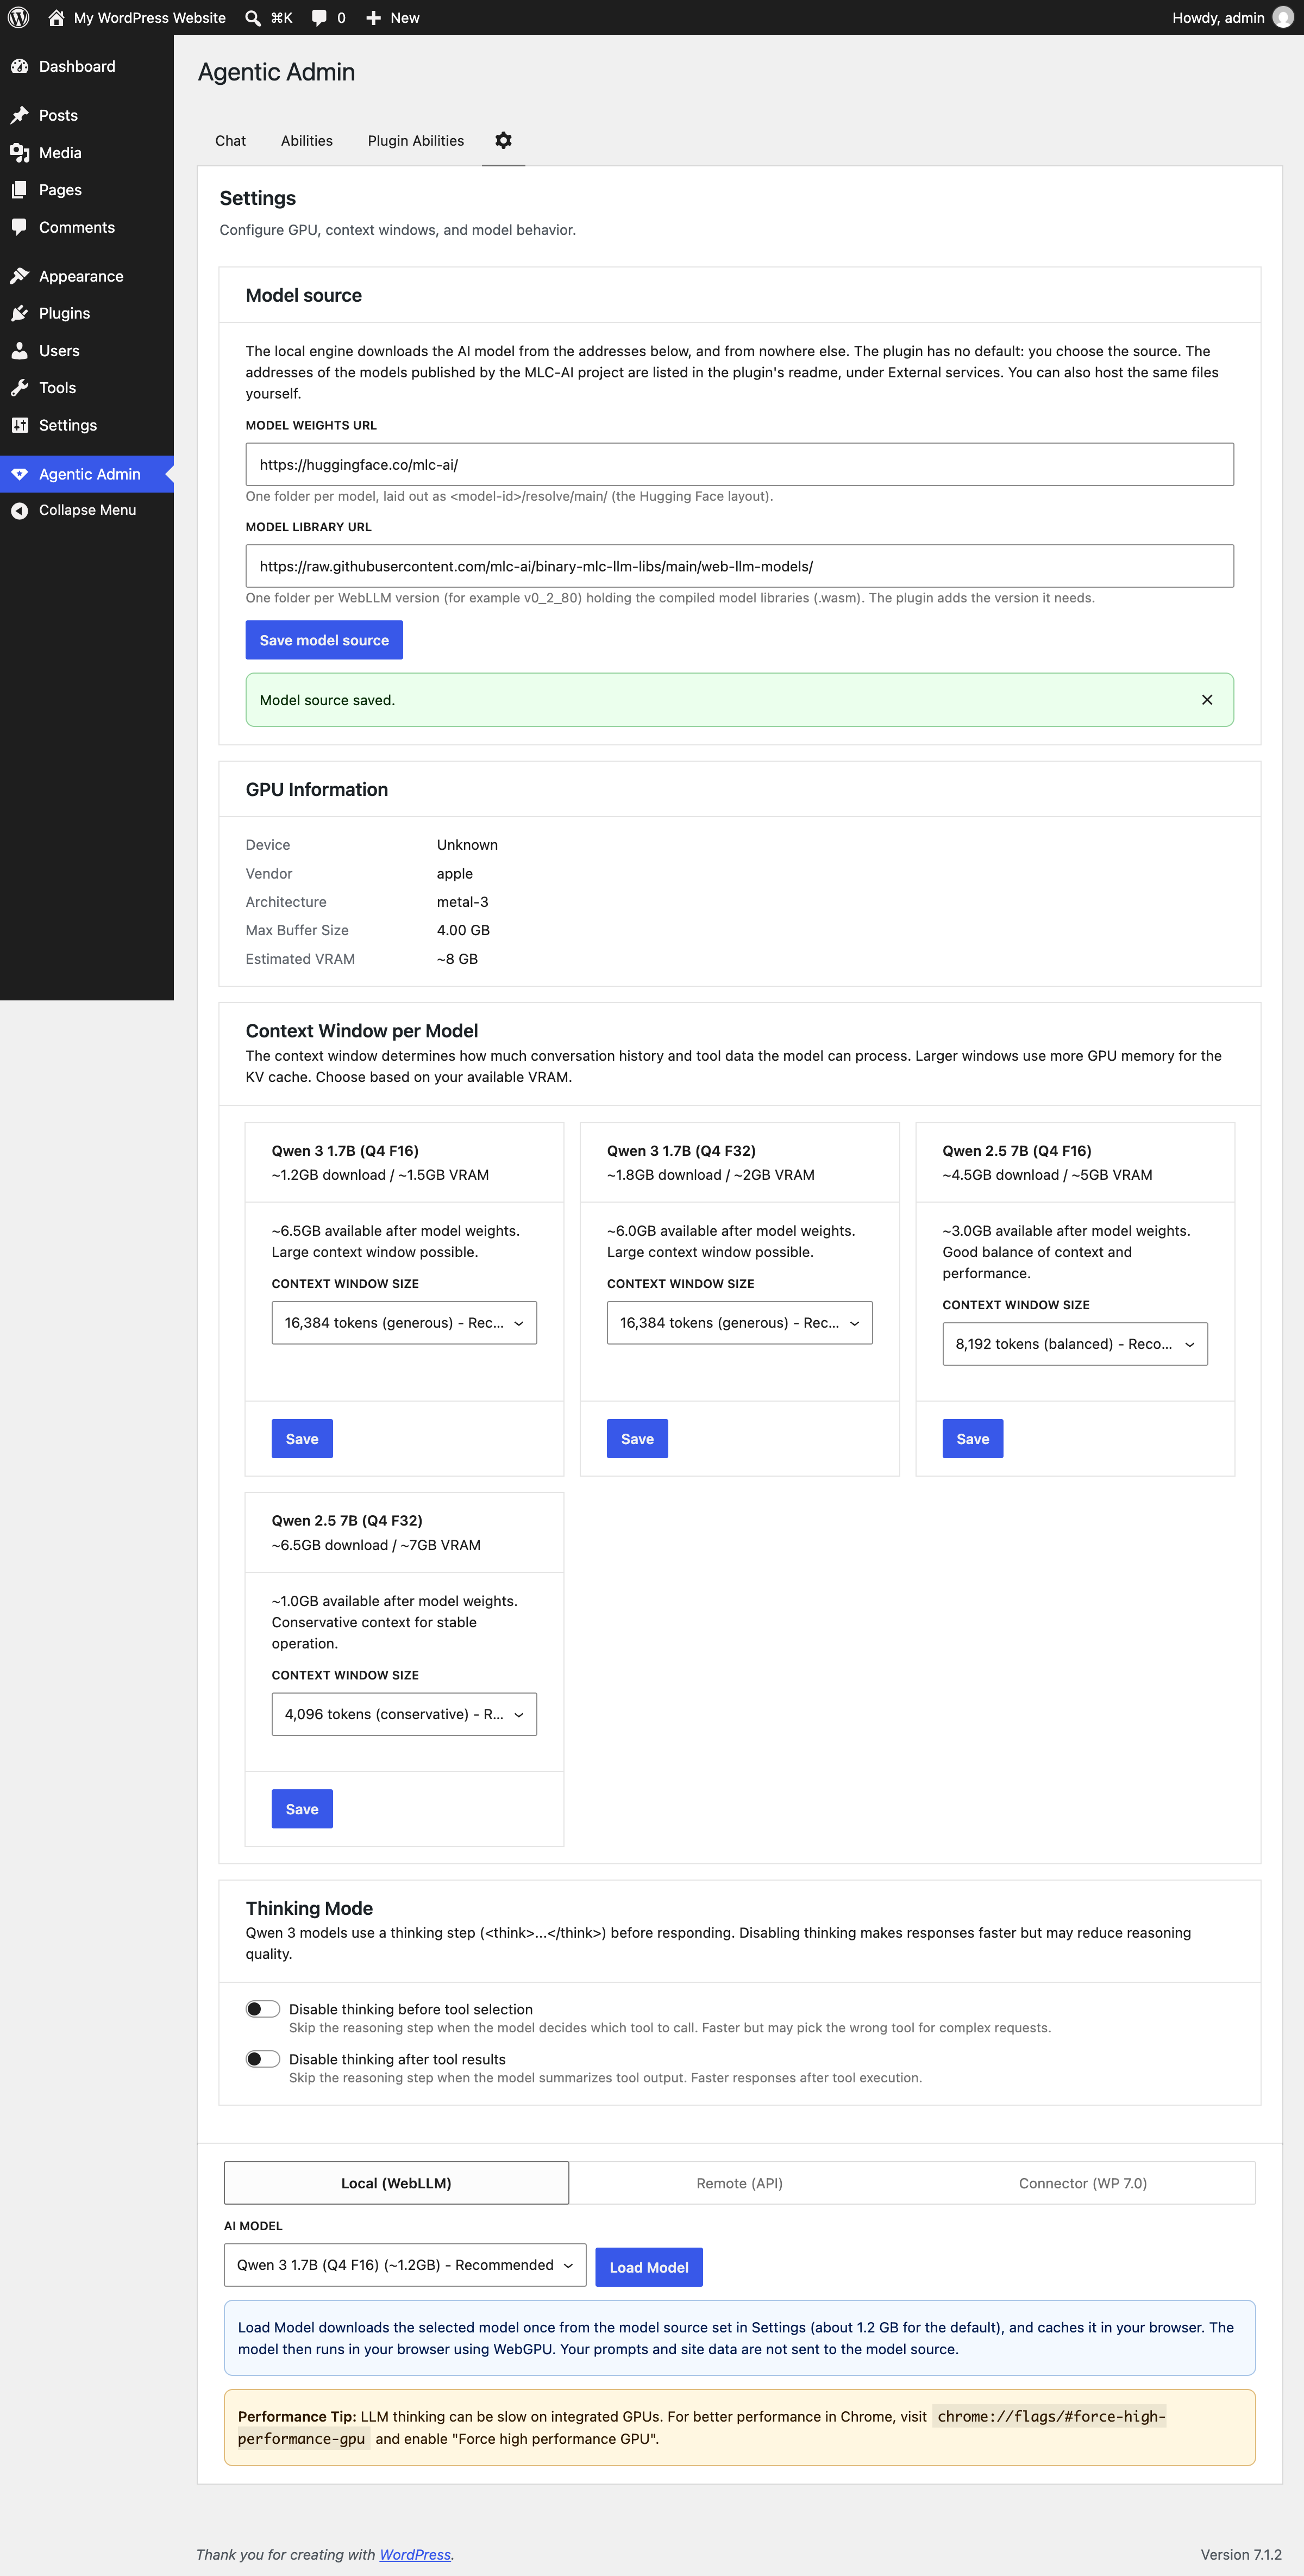Expand context window dropdown for Qwen 3 1.7B Q4 F16

pos(404,1322)
